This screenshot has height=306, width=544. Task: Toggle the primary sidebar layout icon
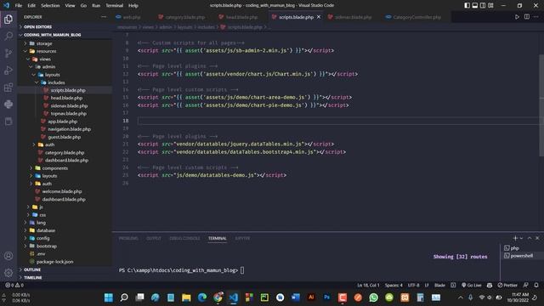pyautogui.click(x=467, y=5)
